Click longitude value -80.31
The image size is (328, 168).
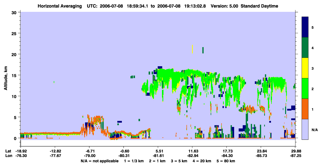click(x=124, y=156)
